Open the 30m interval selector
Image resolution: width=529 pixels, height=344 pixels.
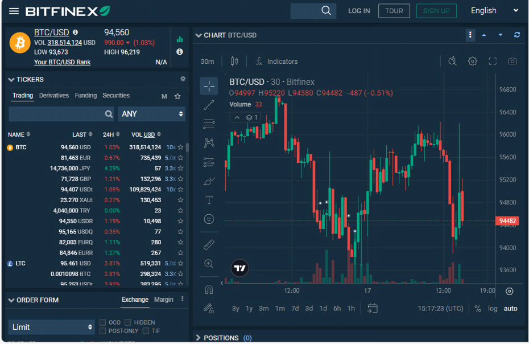coord(207,62)
